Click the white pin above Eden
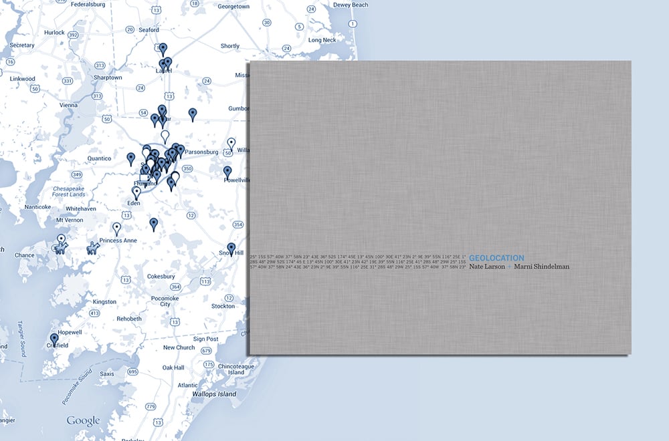 click(x=136, y=193)
